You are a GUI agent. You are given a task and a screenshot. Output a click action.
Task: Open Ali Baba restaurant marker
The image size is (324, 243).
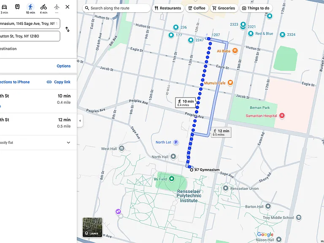pyautogui.click(x=235, y=51)
